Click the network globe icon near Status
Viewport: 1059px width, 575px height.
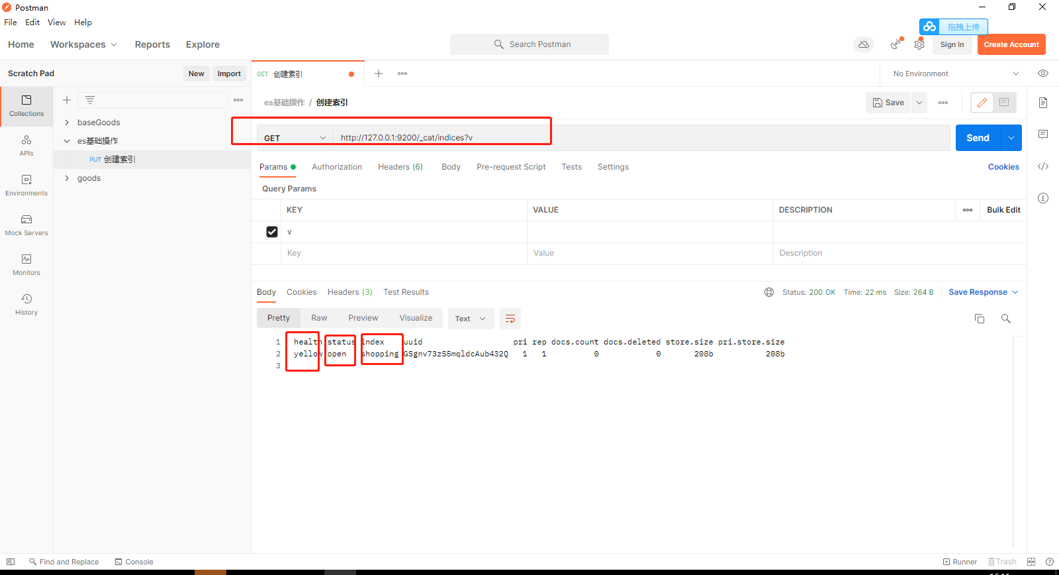[x=769, y=292]
